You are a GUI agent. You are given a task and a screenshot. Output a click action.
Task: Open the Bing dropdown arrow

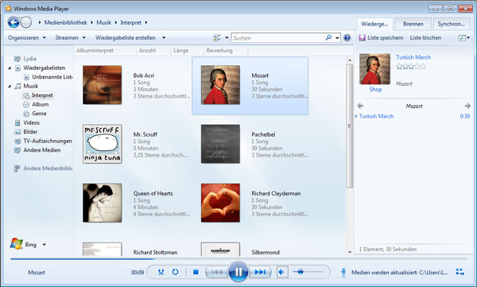(44, 245)
